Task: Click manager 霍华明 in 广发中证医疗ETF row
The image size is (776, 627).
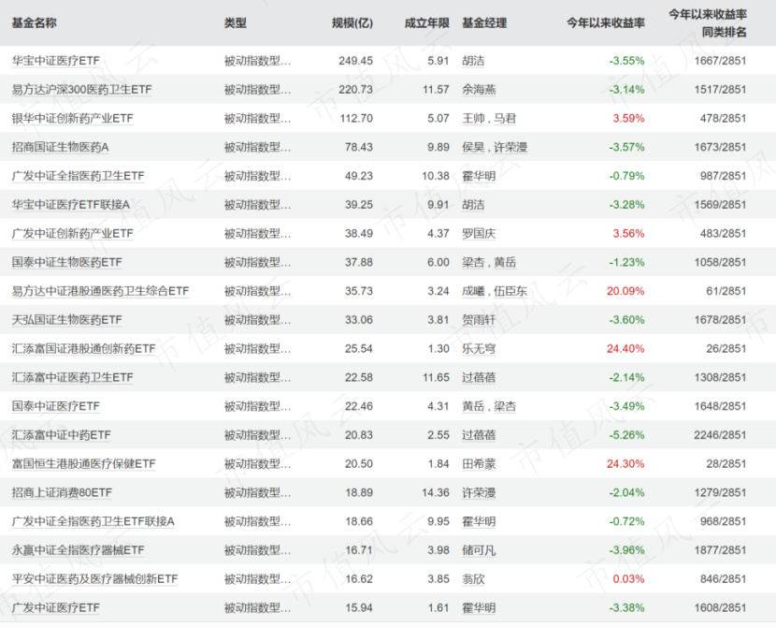Action: [479, 607]
